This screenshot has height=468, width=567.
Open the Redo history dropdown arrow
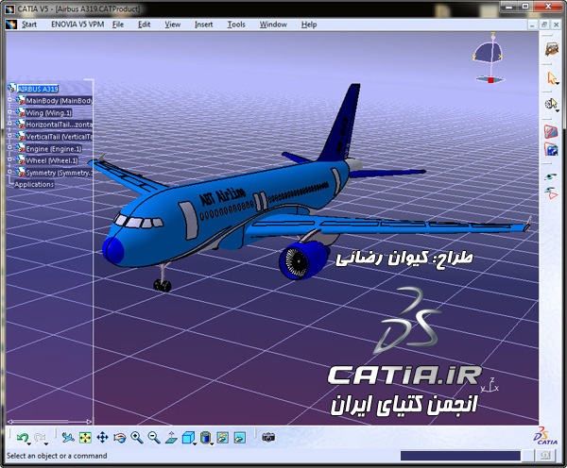tap(46, 443)
